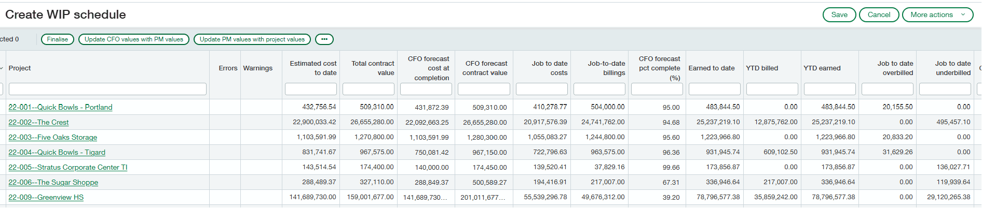Sort by CFO forecast cost at completion header
The width and height of the screenshot is (982, 208).
pyautogui.click(x=429, y=68)
